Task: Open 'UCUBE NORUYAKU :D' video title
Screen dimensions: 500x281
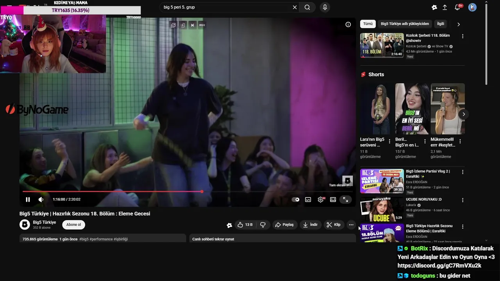Action: (x=424, y=199)
